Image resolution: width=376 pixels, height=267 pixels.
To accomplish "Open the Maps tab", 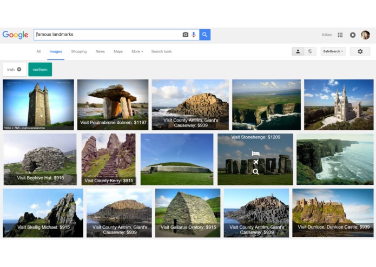I will click(118, 51).
